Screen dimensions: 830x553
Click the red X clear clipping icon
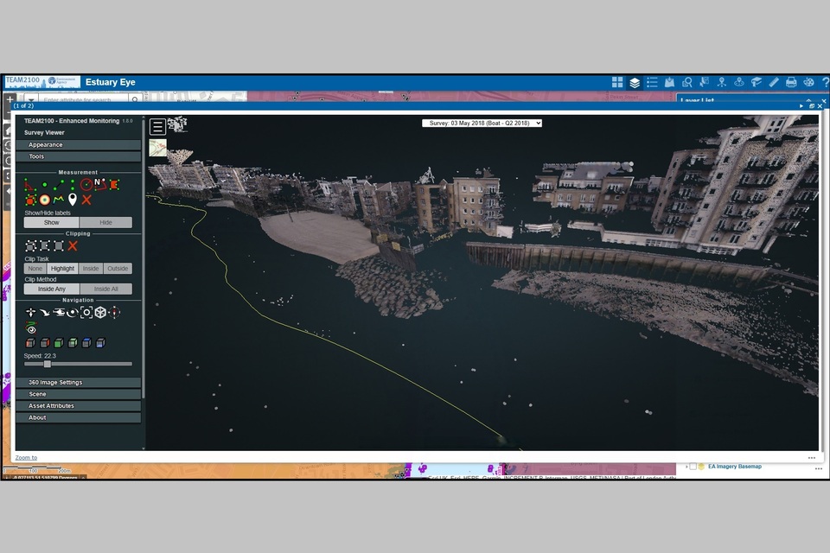click(x=73, y=246)
